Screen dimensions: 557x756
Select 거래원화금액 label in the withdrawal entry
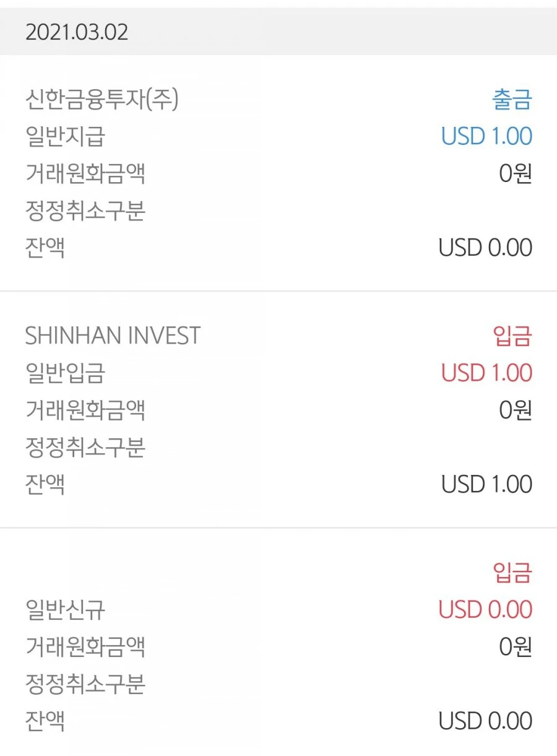click(x=85, y=173)
